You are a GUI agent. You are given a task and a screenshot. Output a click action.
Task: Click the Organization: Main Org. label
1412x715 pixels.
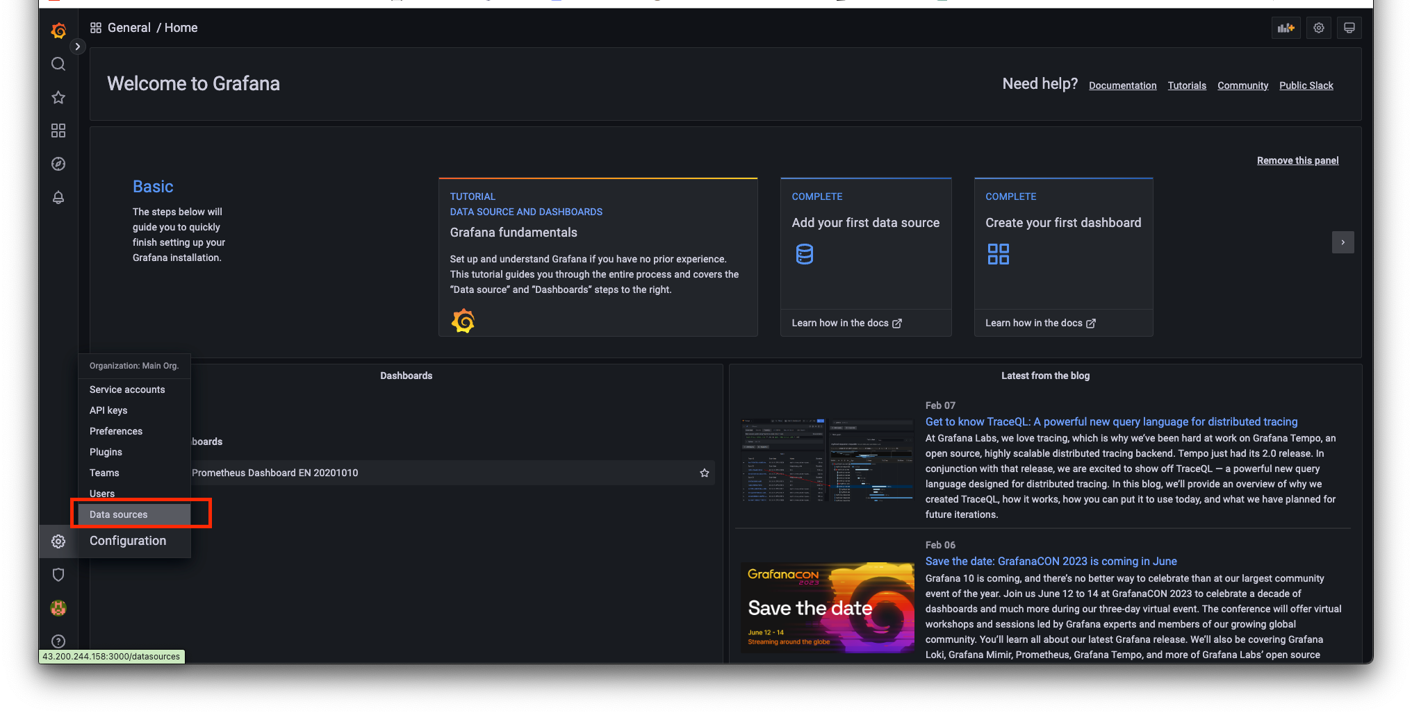coord(134,366)
